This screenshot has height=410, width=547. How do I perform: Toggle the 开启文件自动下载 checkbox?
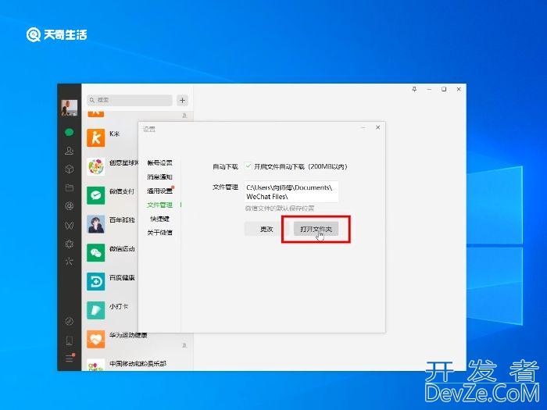click(248, 166)
